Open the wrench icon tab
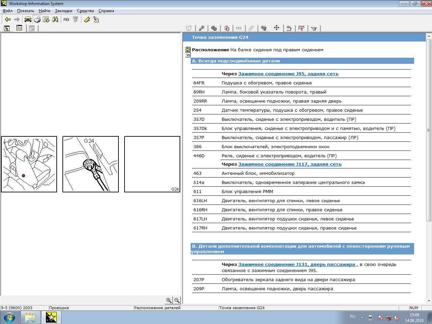 tap(201, 28)
